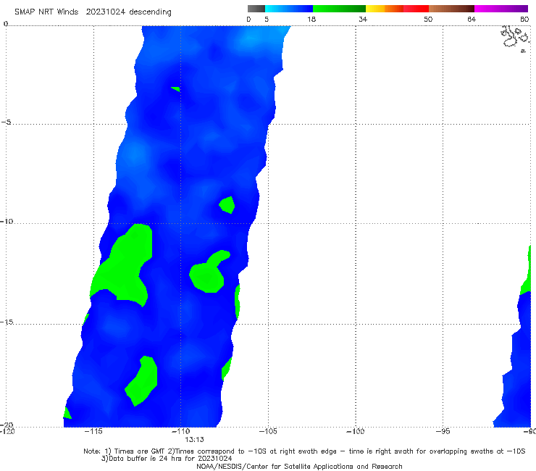Viewport: 536px width, 471px height.
Task: Click the note 'Data buffer is 24 hrs for 20231024'
Action: tap(170, 459)
